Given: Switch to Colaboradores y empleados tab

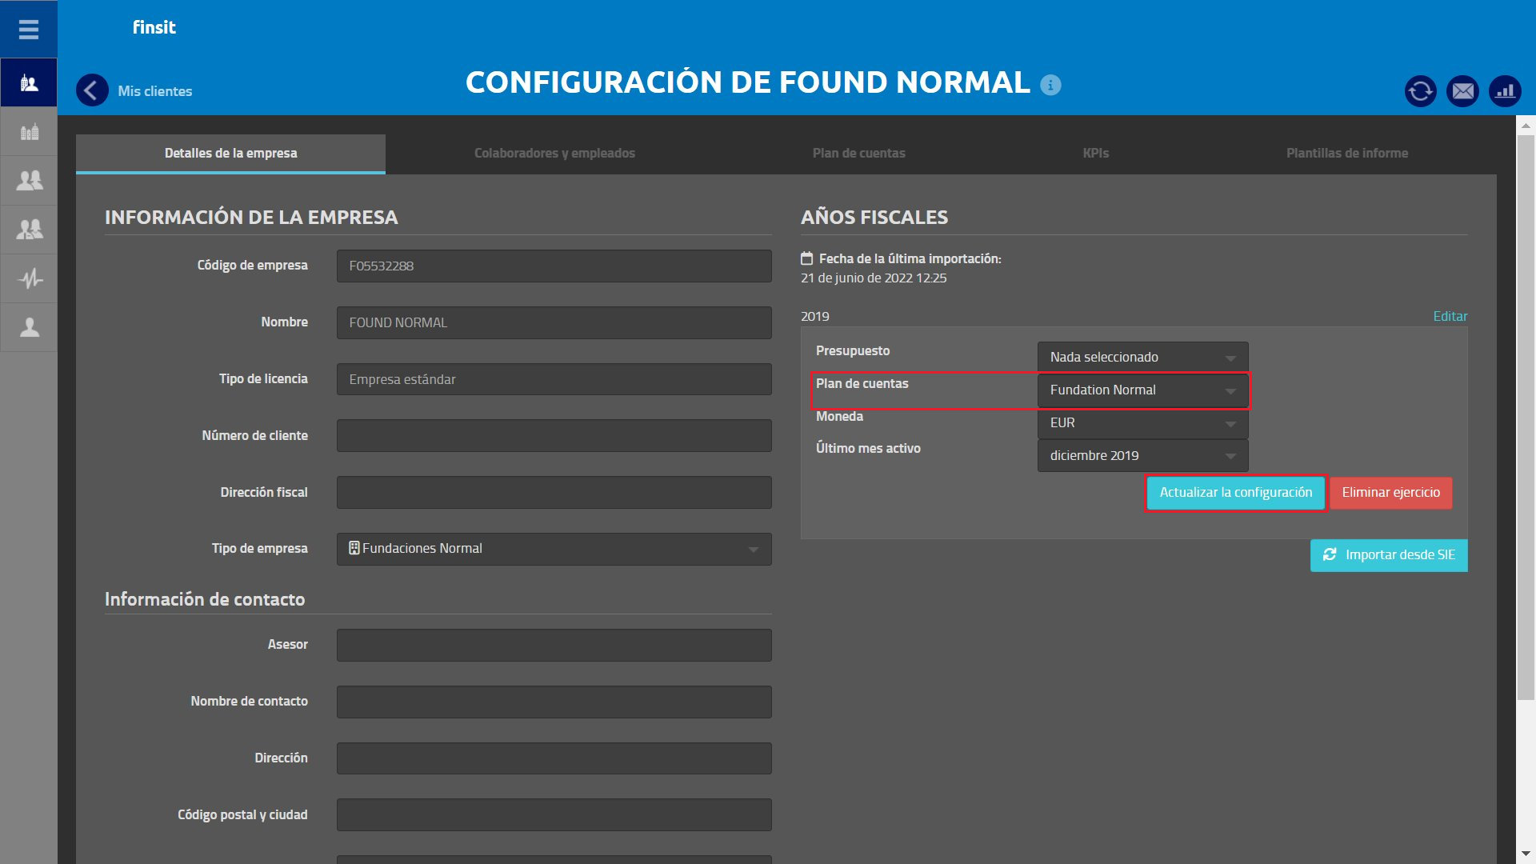Looking at the screenshot, I should click(x=554, y=153).
